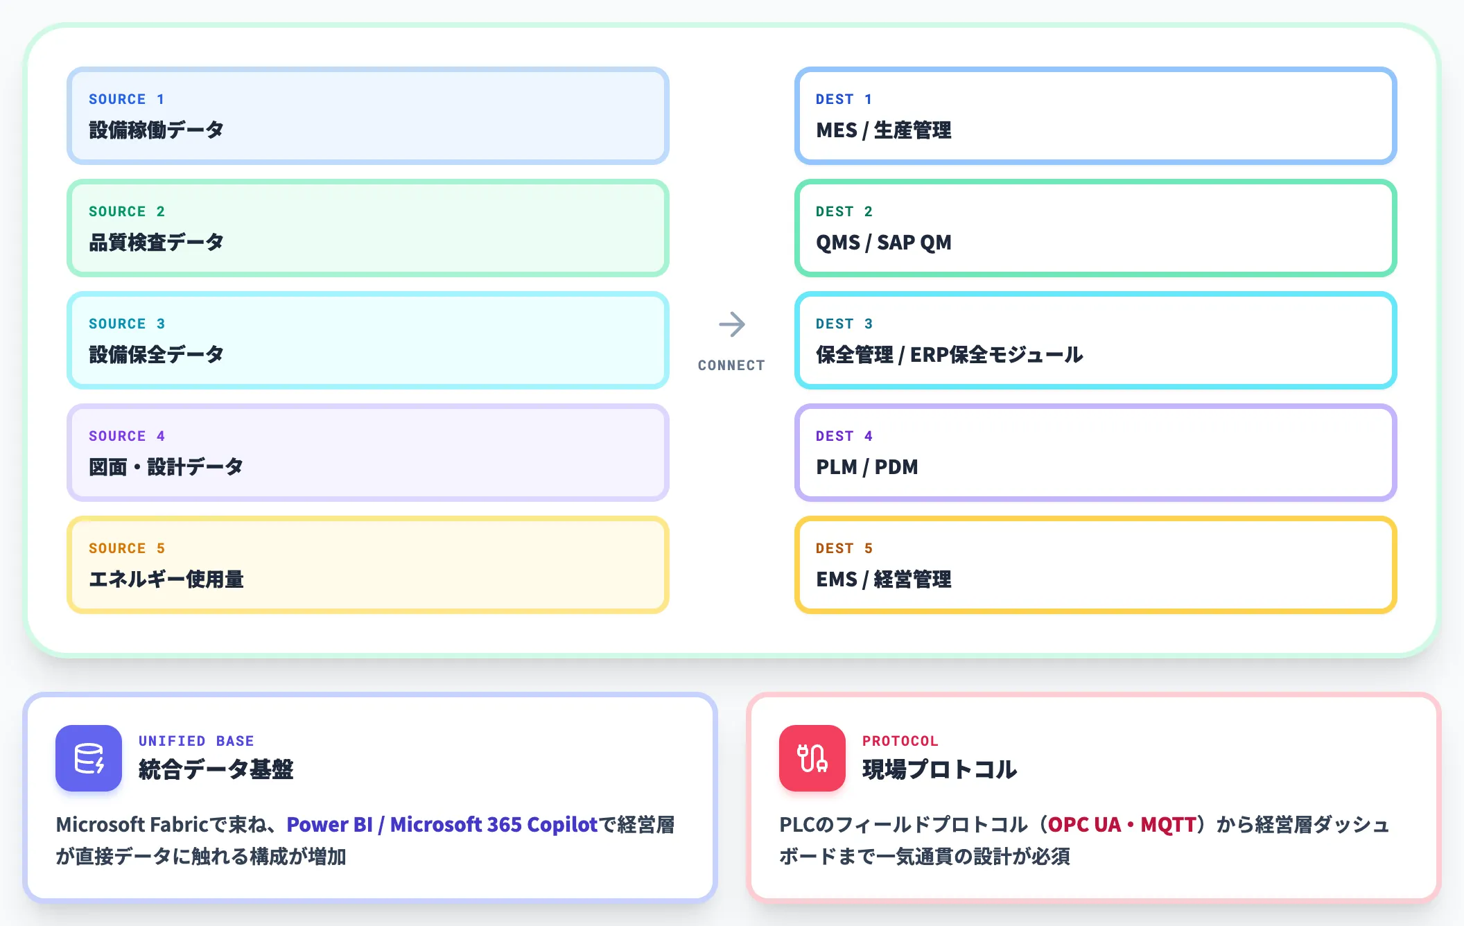Select the SOURCE 4 図面・設計データ card
Screen dimensions: 1464x926
[368, 453]
